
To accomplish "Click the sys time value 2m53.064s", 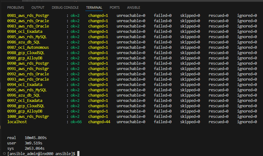I will [x=34, y=148].
